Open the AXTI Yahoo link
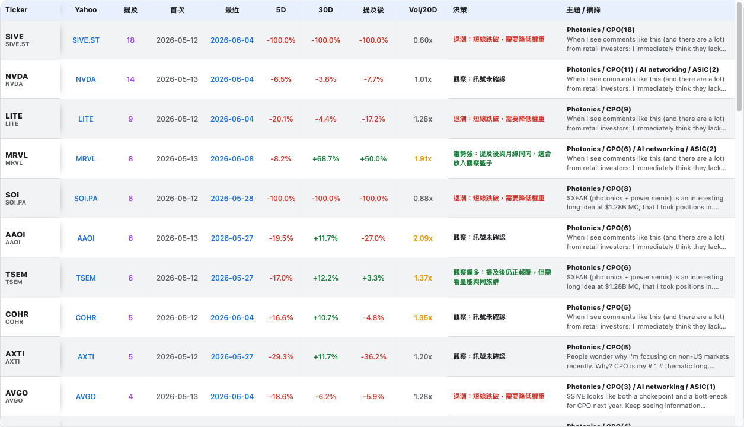 point(86,357)
